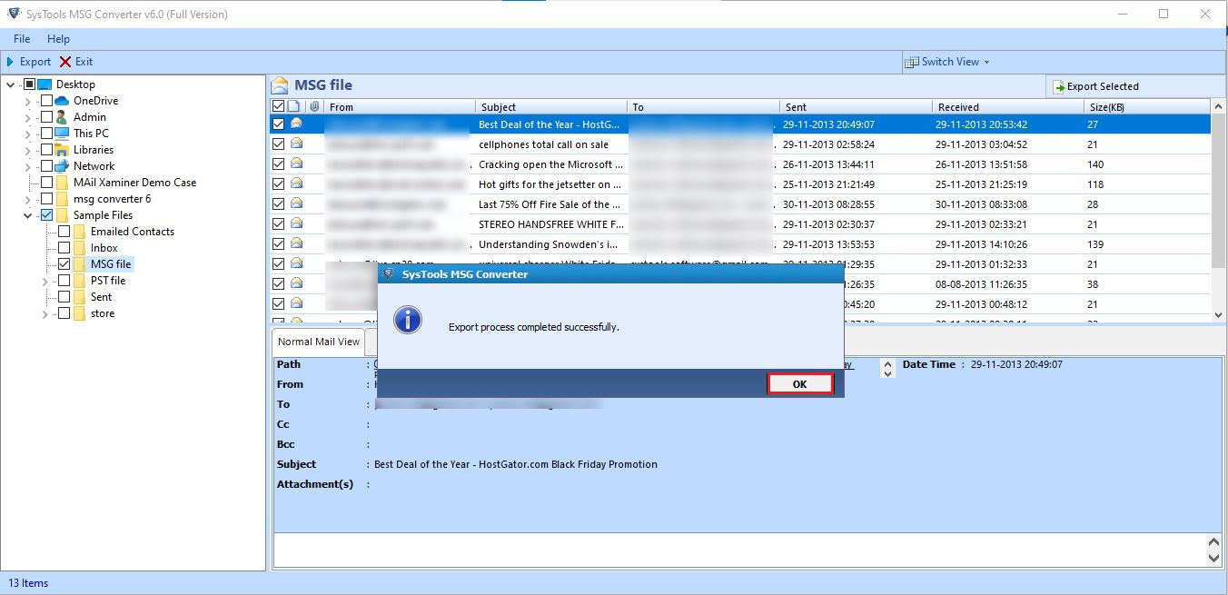
Task: Uncheck the Last 75% Off Fire Sale email
Action: pyautogui.click(x=279, y=204)
